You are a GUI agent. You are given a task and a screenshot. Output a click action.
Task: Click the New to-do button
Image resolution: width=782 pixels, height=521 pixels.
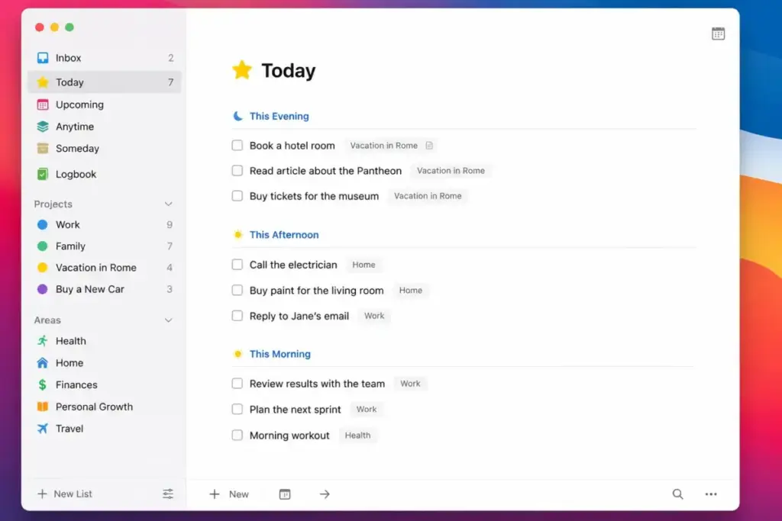(229, 494)
